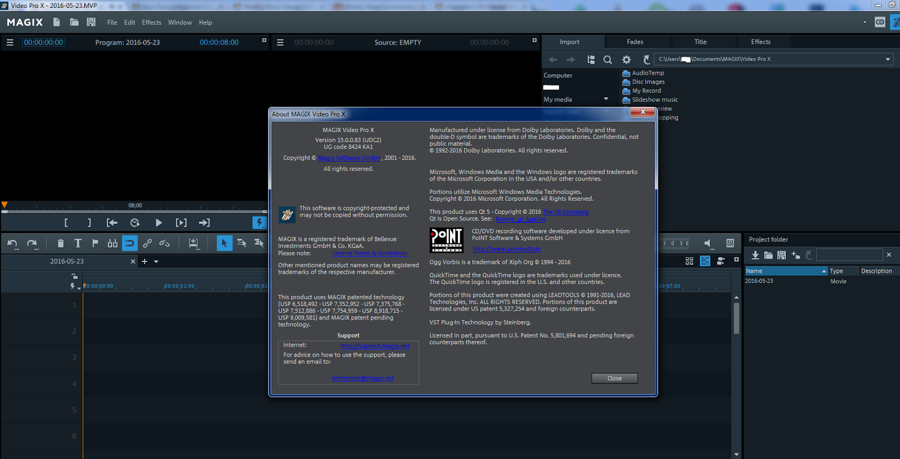Select the single-track mouse mode tool
Image resolution: width=900 pixels, height=459 pixels.
pos(242,243)
